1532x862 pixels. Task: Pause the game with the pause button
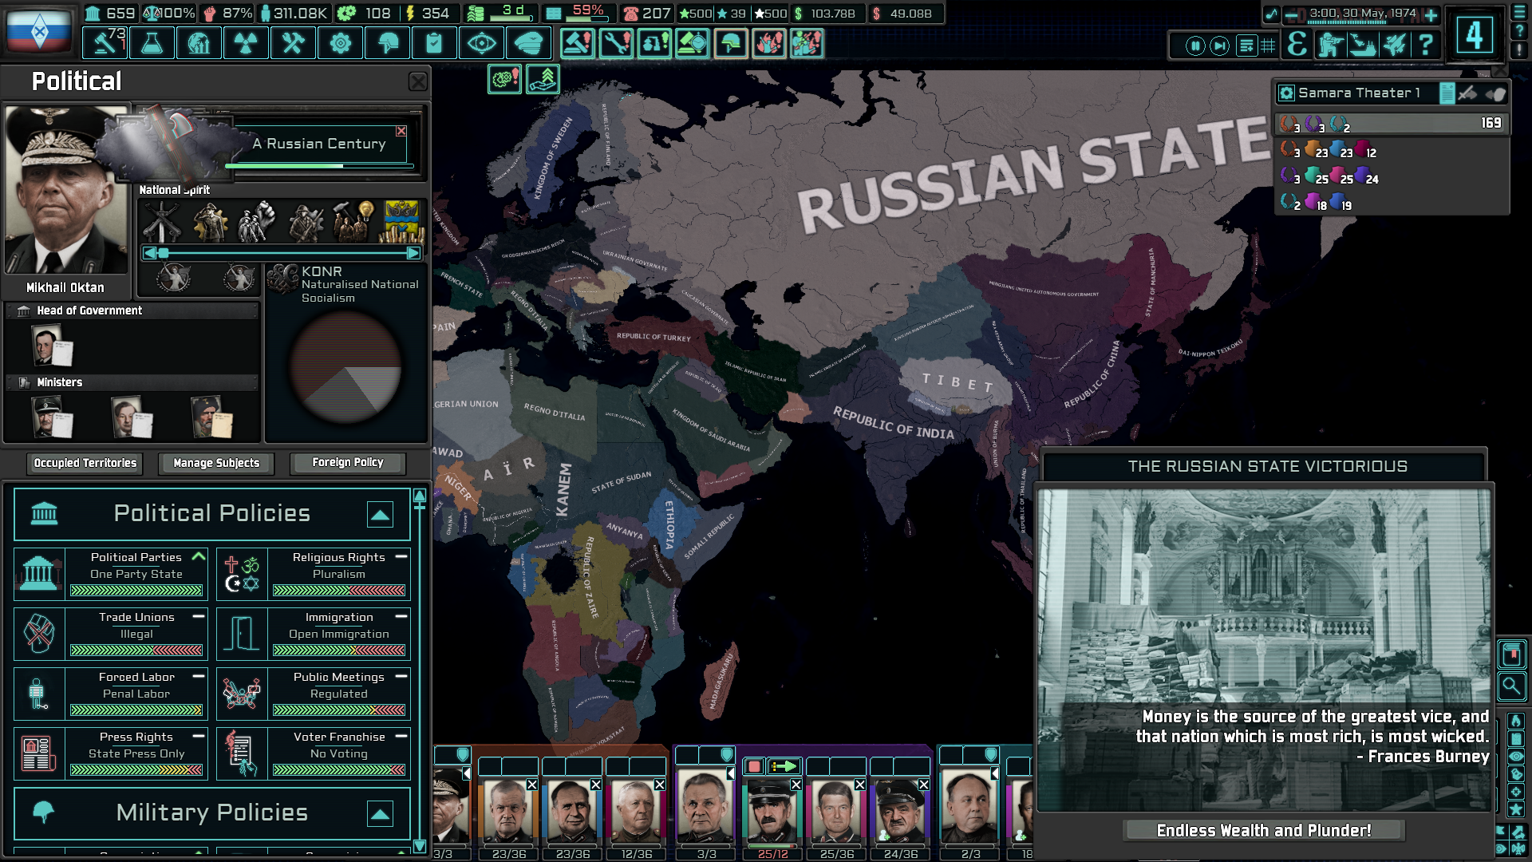point(1194,45)
